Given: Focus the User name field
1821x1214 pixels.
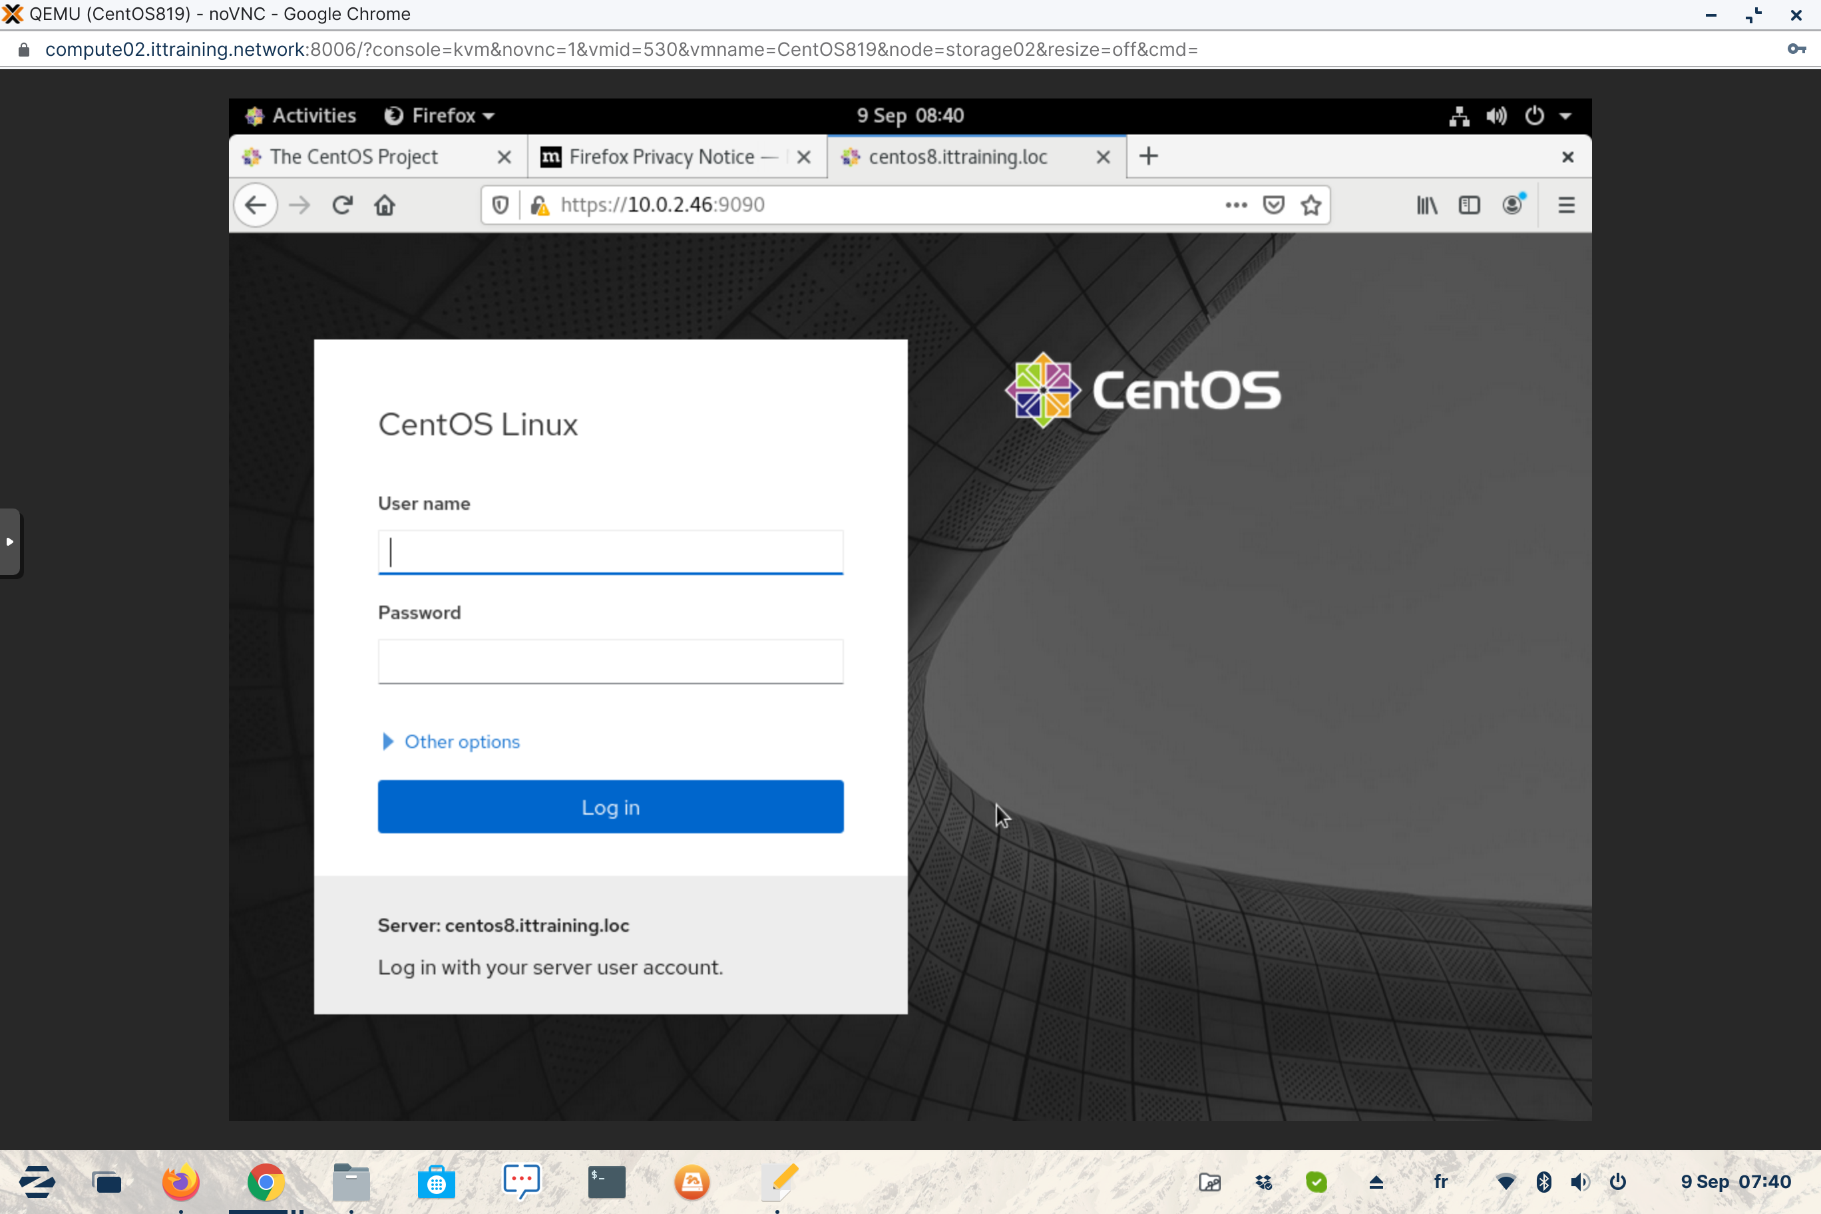Looking at the screenshot, I should (x=610, y=552).
